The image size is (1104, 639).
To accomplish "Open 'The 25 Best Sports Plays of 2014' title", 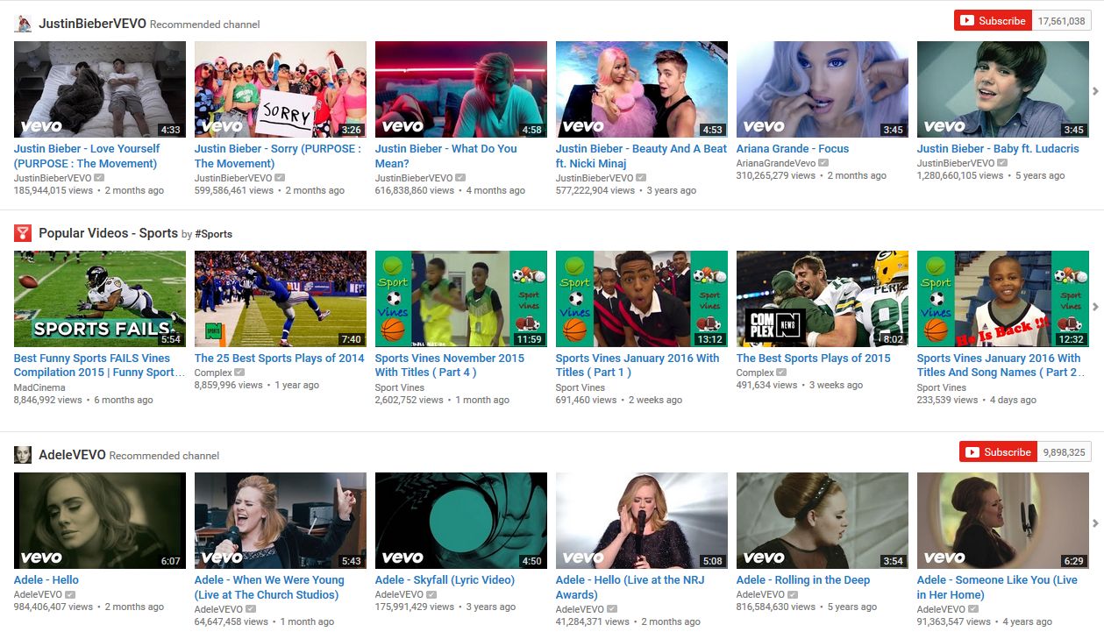I will (279, 359).
